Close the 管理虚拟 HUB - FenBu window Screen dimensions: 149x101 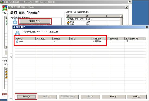(x=127, y=7)
